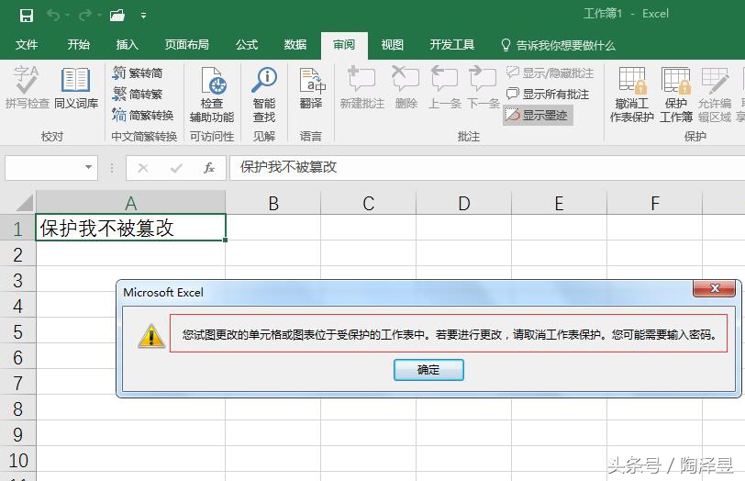Select row 2 header
The height and width of the screenshot is (481, 745).
[x=17, y=254]
